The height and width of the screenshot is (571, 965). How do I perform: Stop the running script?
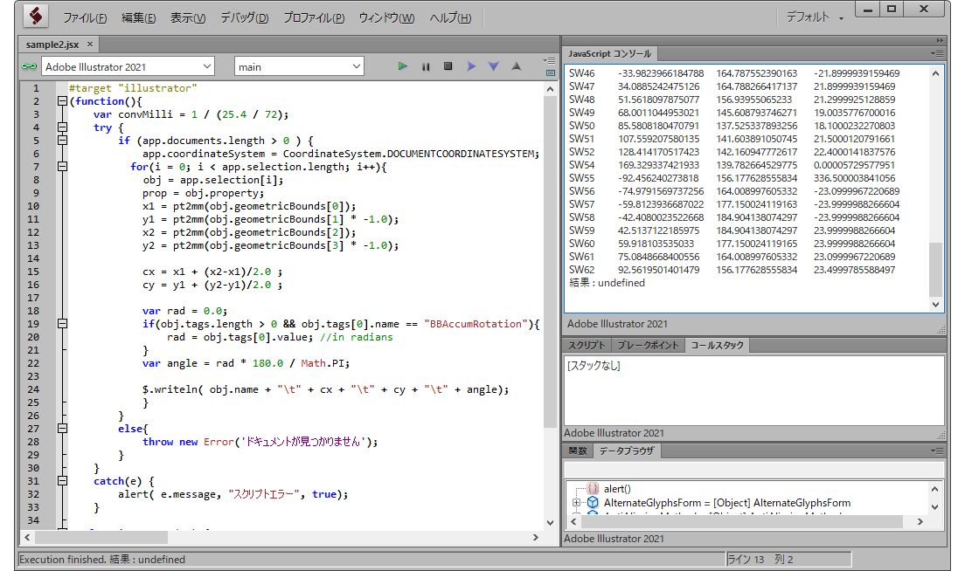click(448, 65)
